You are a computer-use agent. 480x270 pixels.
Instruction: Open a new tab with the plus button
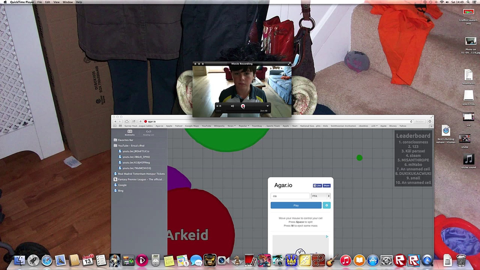431,126
